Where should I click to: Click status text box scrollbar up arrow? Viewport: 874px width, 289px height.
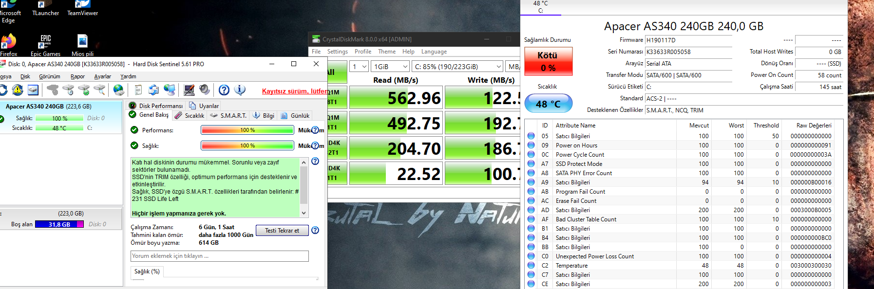click(x=304, y=163)
